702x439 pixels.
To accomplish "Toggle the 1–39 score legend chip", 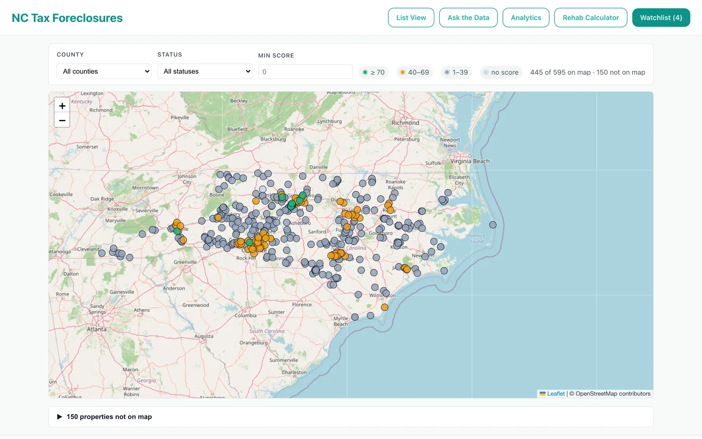I will tap(456, 72).
